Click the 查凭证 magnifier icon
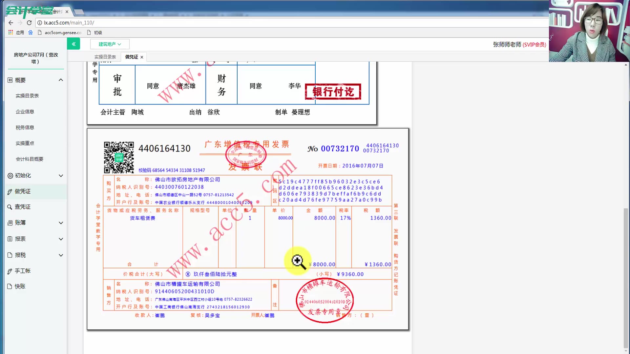Screen dimensions: 630x354 point(10,207)
